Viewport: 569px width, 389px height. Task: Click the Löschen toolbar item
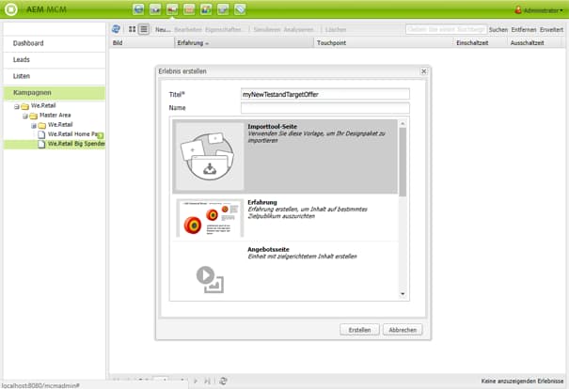(336, 29)
